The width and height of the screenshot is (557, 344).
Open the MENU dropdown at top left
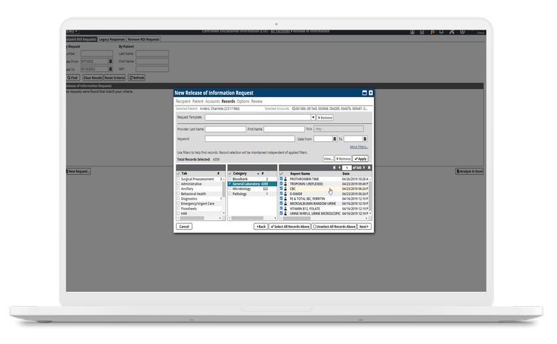72,31
